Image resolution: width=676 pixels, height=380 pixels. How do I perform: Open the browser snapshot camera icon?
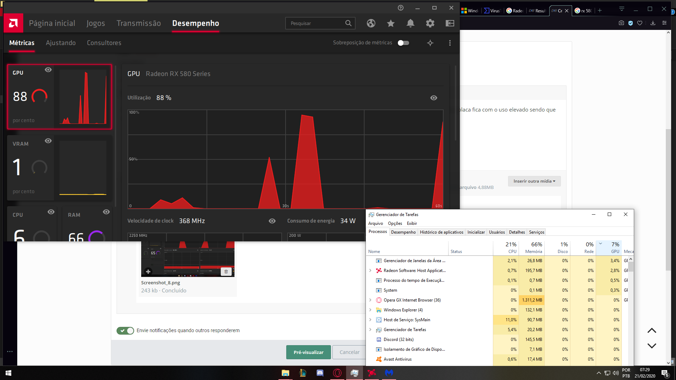(621, 23)
